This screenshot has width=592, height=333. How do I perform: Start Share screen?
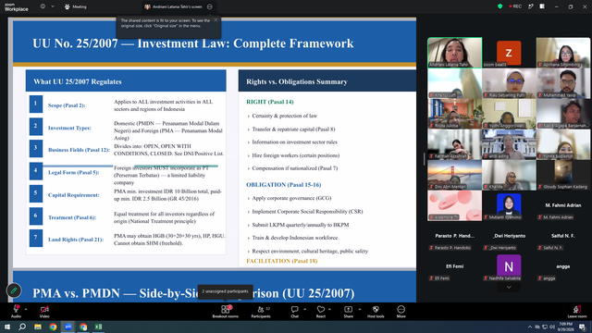click(x=348, y=312)
